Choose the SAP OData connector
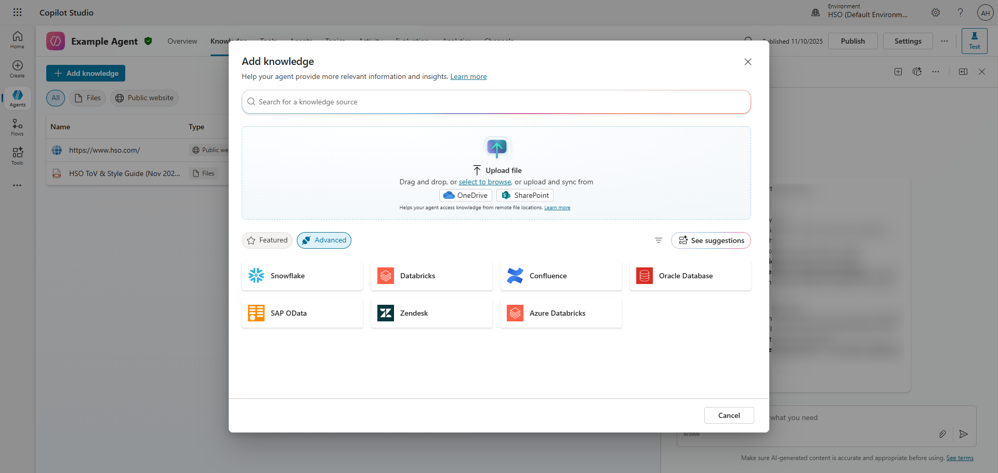This screenshot has height=473, width=998. 302,313
